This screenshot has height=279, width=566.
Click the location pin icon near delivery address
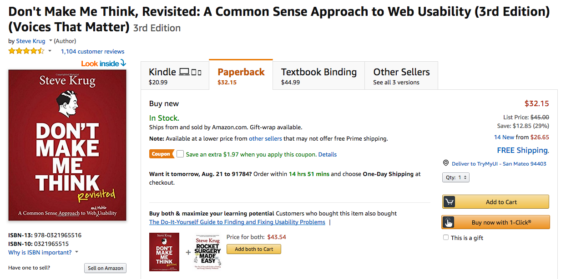pos(446,163)
